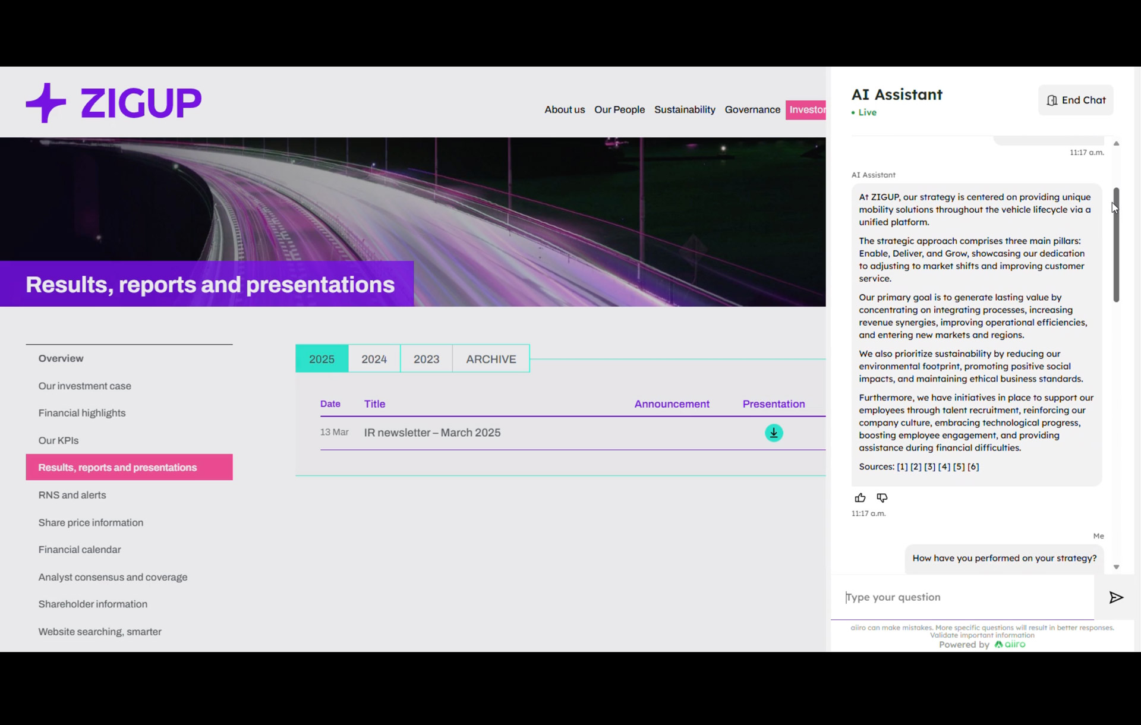Image resolution: width=1141 pixels, height=725 pixels.
Task: Open Share price information in sidebar
Action: [91, 522]
